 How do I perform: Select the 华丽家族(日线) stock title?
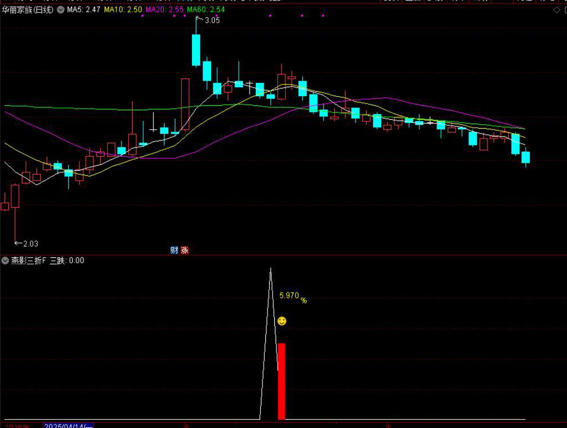coord(28,10)
